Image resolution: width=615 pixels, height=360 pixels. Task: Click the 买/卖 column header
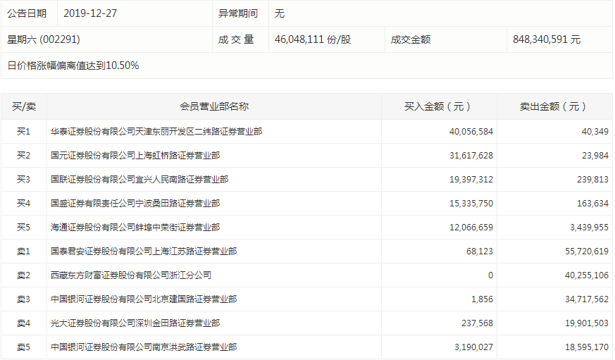(24, 106)
